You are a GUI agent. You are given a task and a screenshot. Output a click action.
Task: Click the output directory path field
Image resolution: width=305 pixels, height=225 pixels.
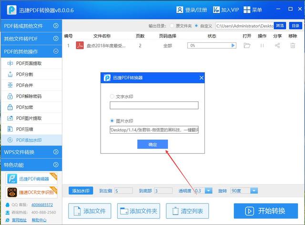pyautogui.click(x=244, y=26)
